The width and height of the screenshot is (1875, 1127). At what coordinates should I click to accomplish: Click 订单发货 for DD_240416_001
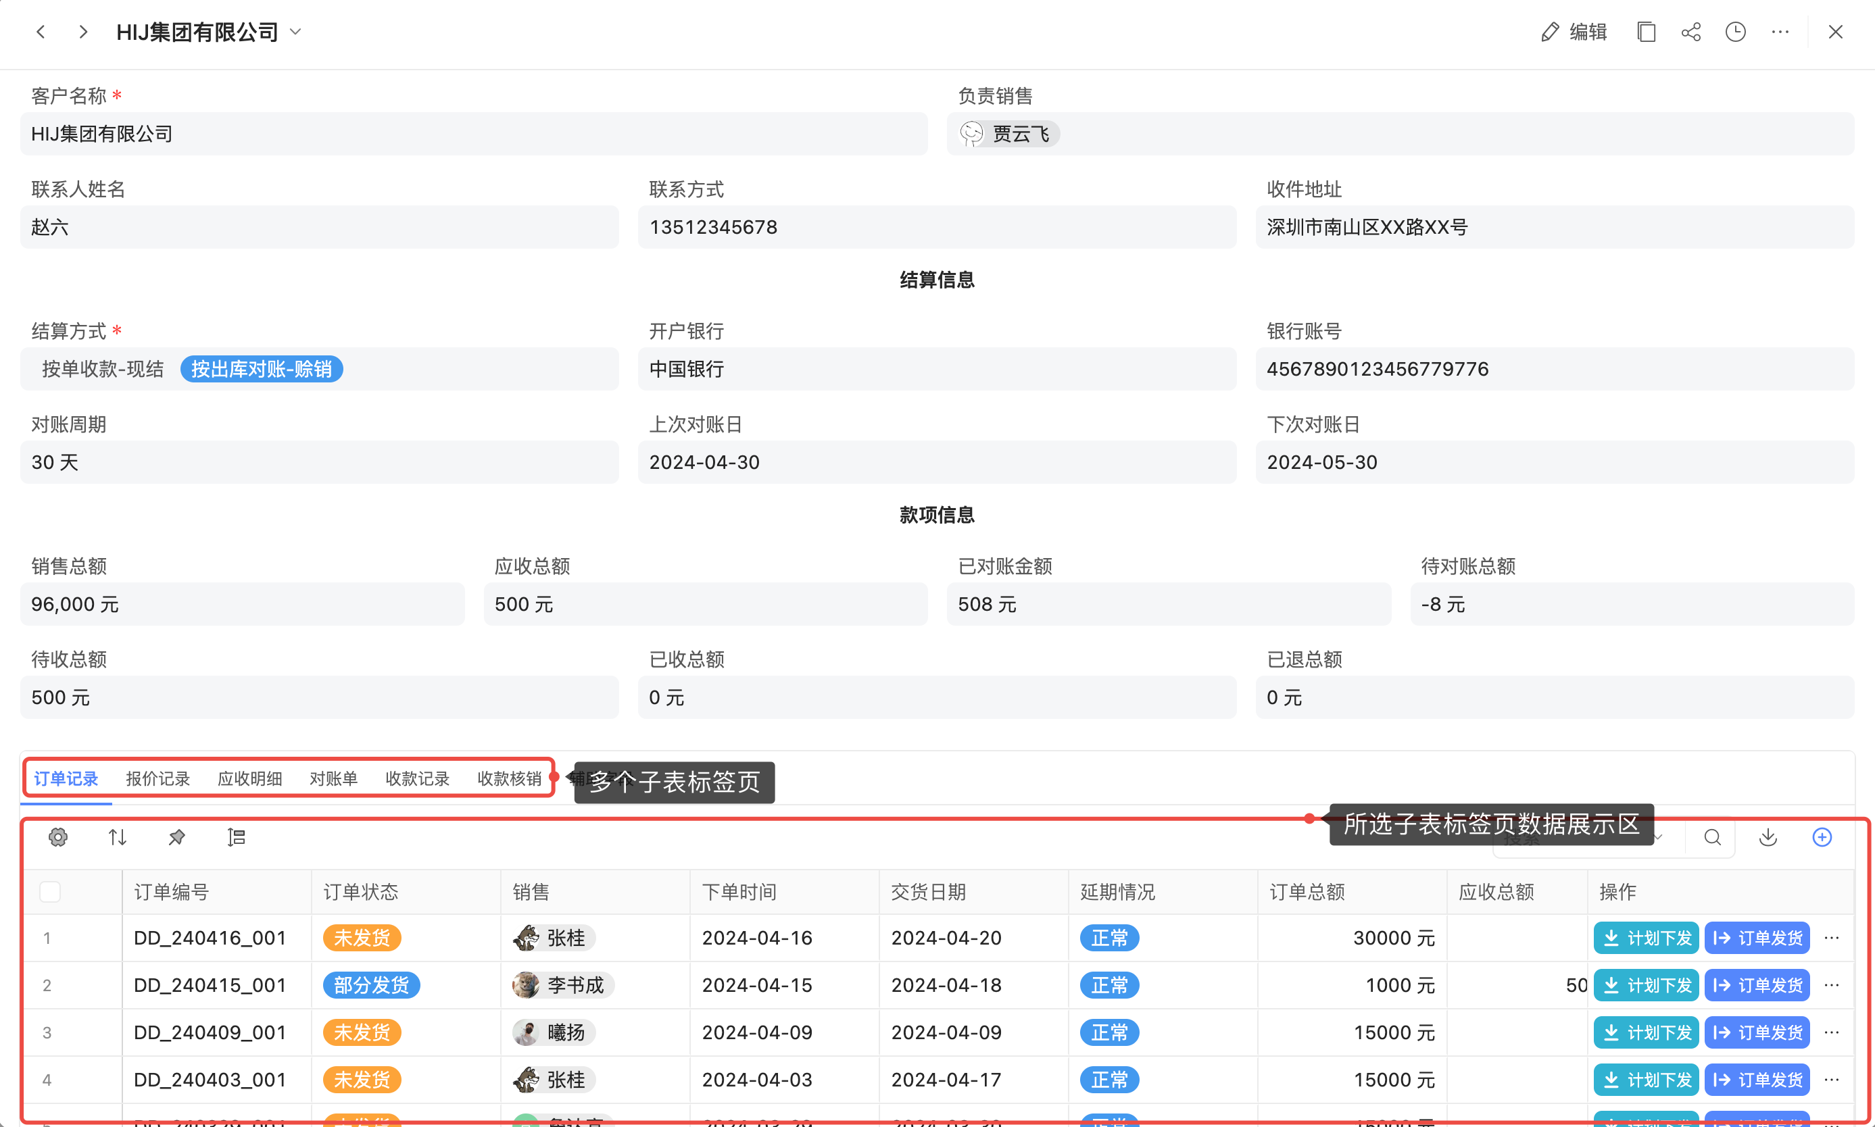pyautogui.click(x=1757, y=938)
